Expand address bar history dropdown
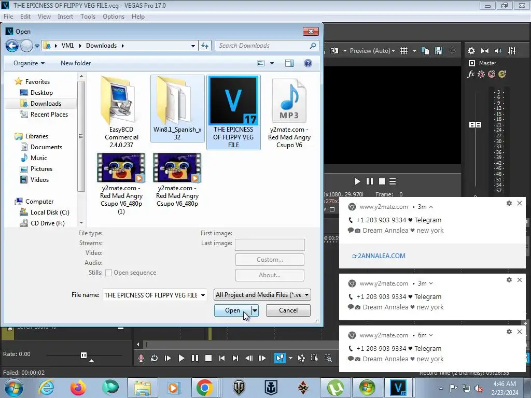 tap(193, 46)
